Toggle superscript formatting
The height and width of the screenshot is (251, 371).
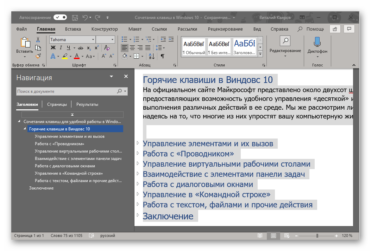(x=96, y=48)
